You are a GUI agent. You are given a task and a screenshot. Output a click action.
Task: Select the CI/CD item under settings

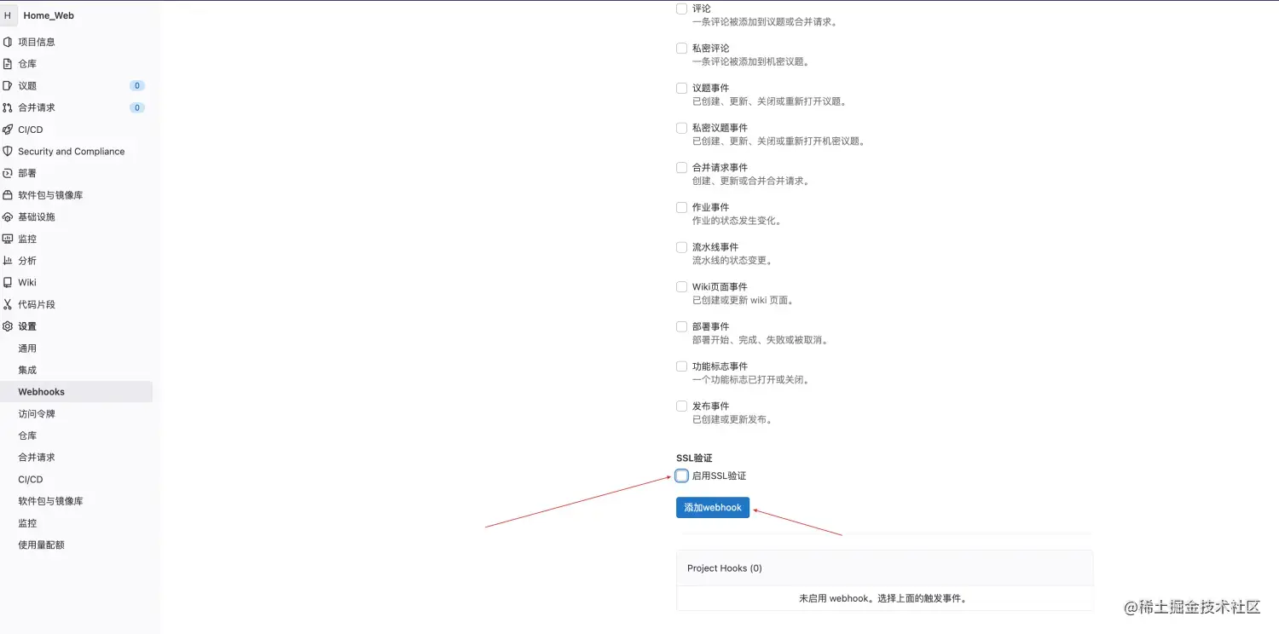point(30,480)
